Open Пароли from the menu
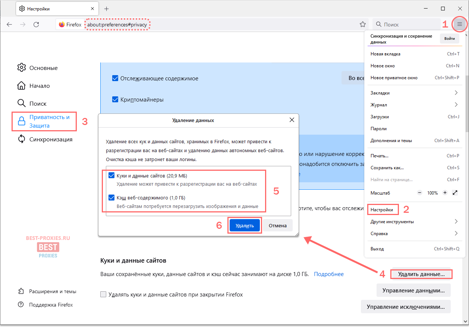Screen dimensions: 469x327 click(x=415, y=129)
